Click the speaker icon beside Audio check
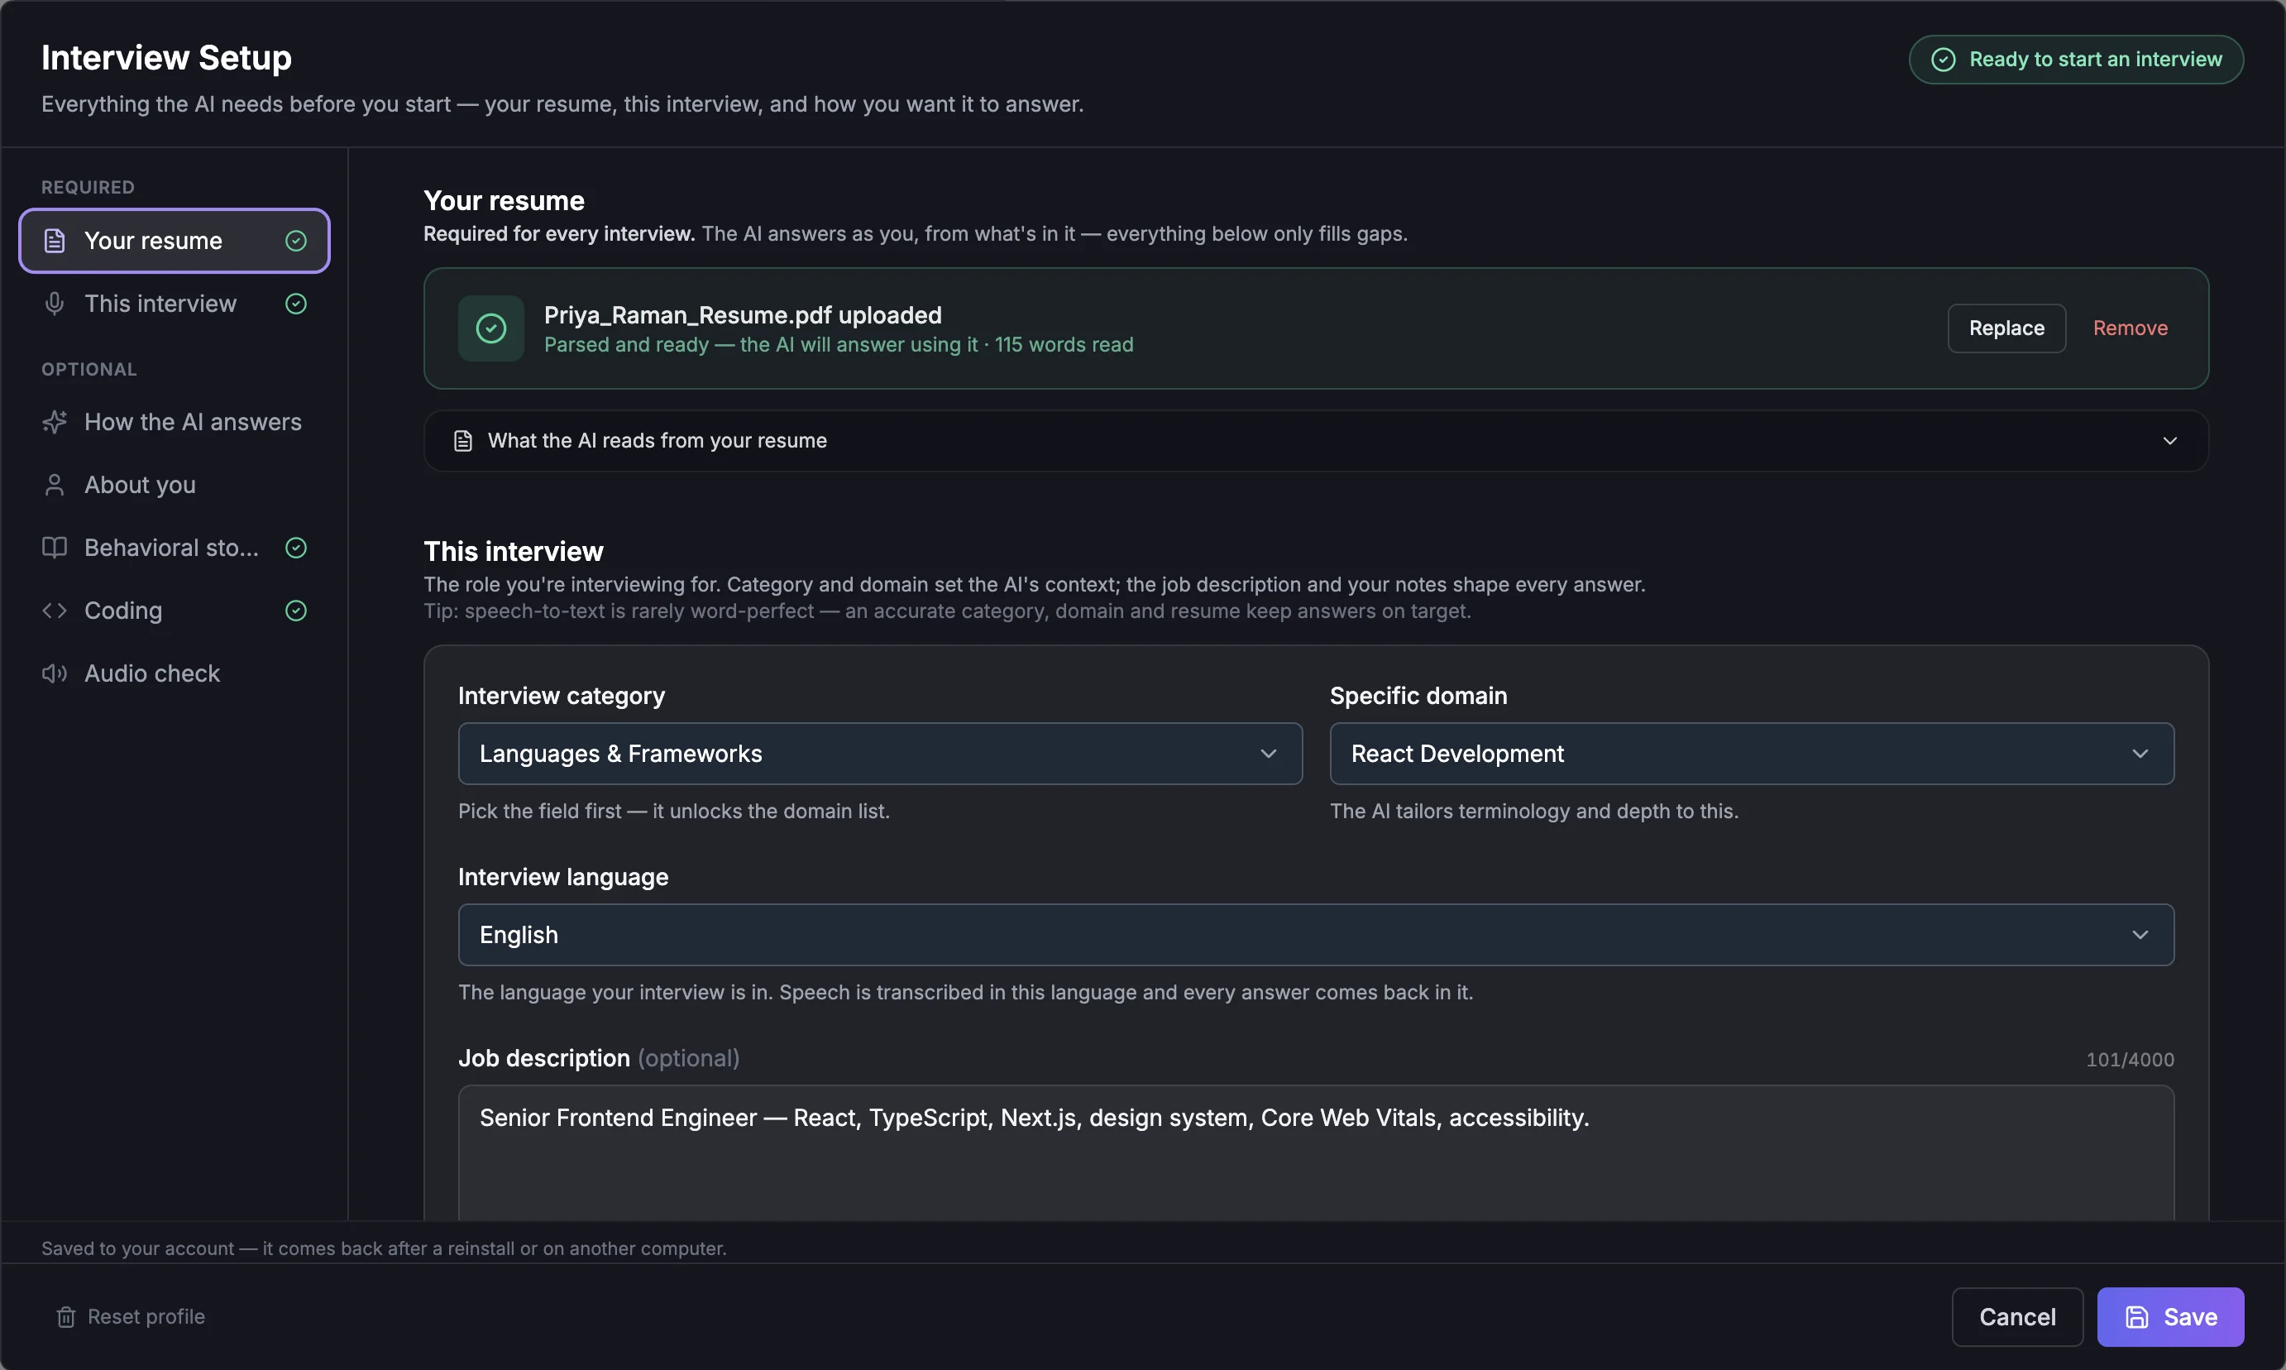 (55, 673)
